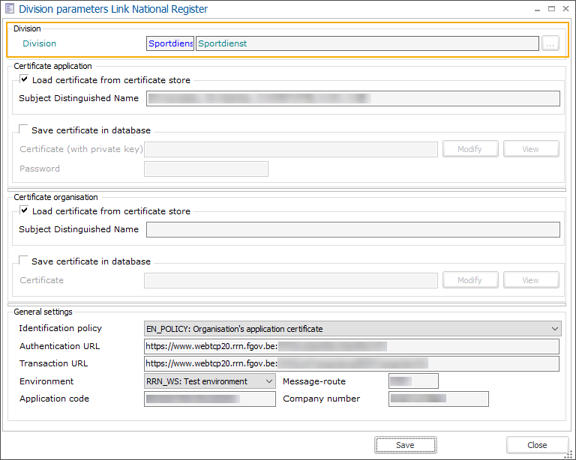Image resolution: width=576 pixels, height=460 pixels.
Task: Click the Transaction URL field
Action: (352, 363)
